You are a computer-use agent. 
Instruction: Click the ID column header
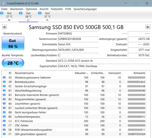pyautogui.click(x=10, y=73)
